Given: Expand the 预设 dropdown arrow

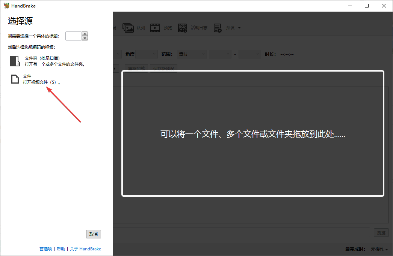Looking at the screenshot, I should pyautogui.click(x=238, y=27).
